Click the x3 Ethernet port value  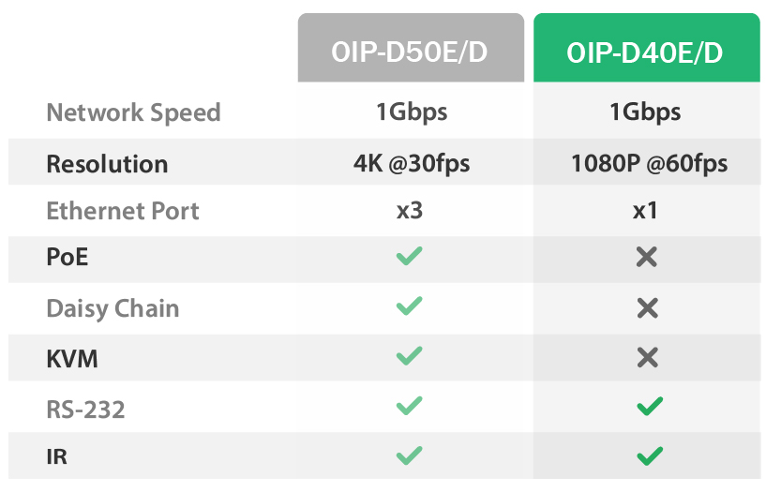[x=410, y=211]
